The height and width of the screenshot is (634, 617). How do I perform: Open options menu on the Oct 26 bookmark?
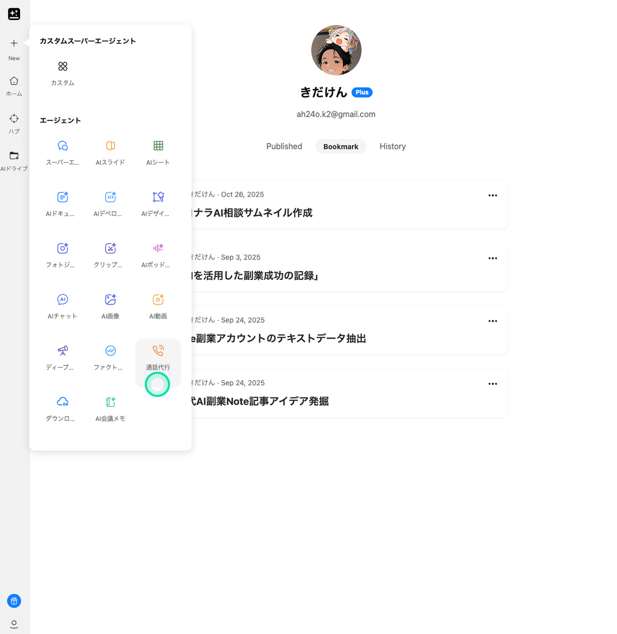coord(493,195)
